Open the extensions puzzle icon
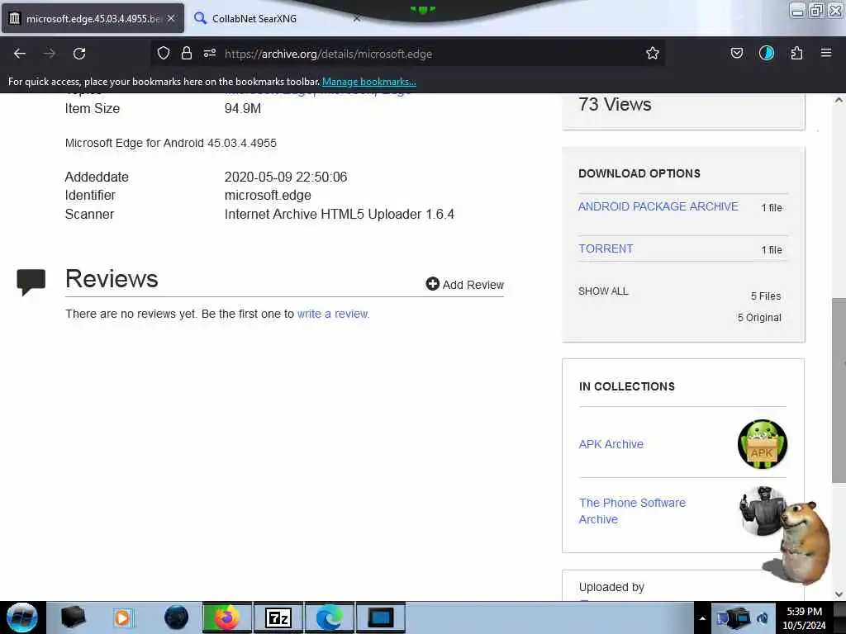The height and width of the screenshot is (634, 846). point(796,53)
